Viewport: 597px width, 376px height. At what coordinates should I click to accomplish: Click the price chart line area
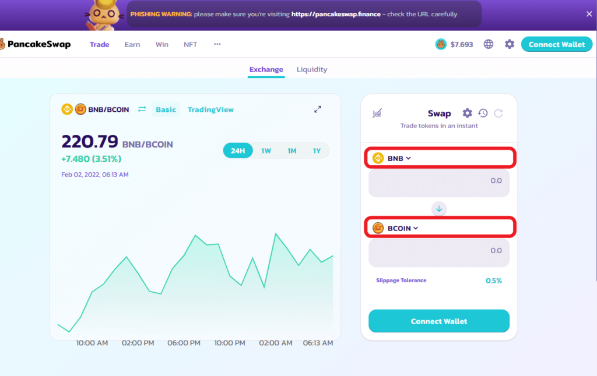click(x=195, y=283)
